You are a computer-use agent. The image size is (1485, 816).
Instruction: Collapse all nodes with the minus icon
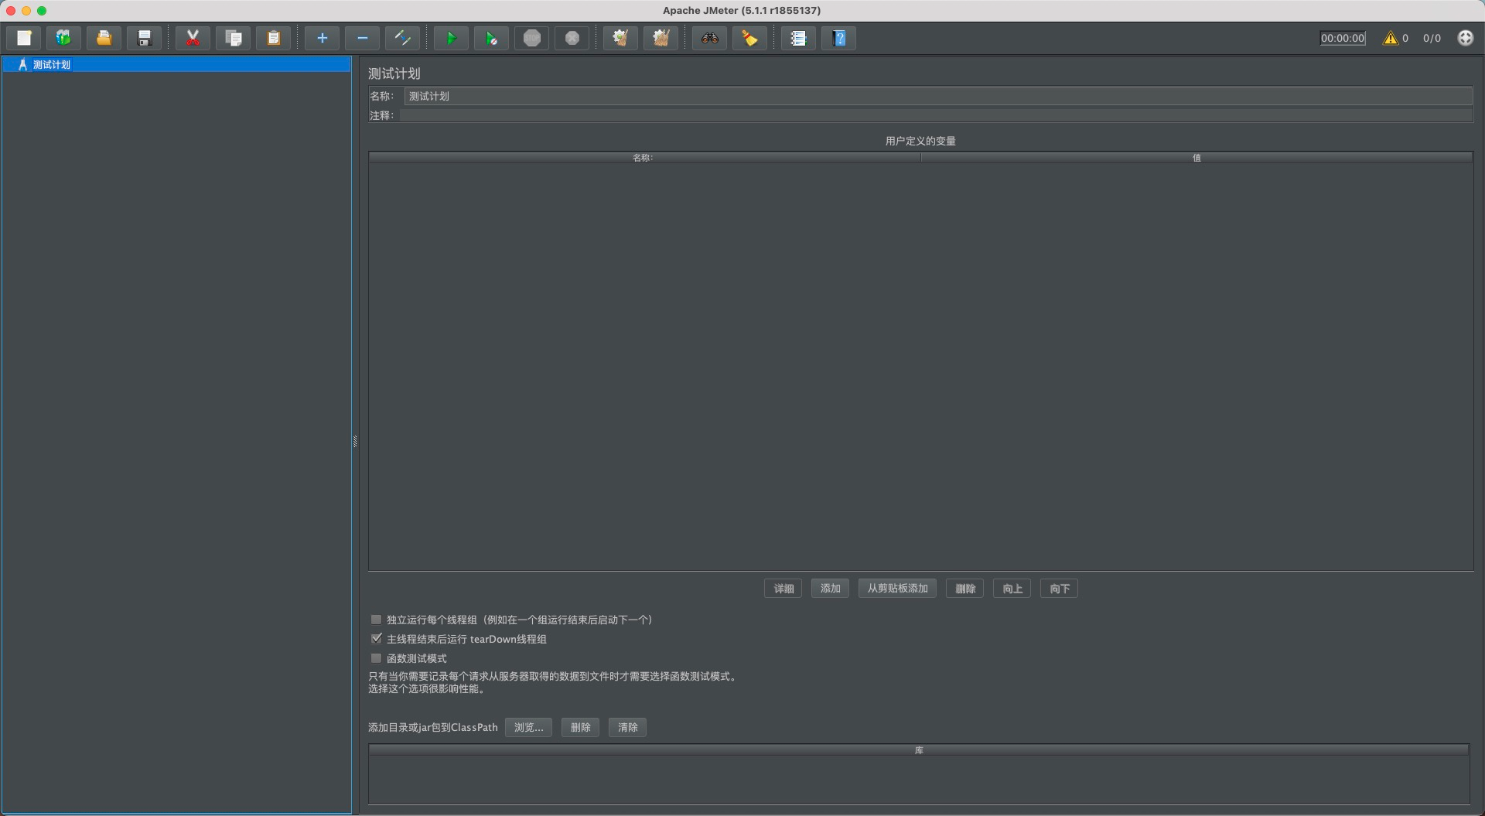pos(362,38)
